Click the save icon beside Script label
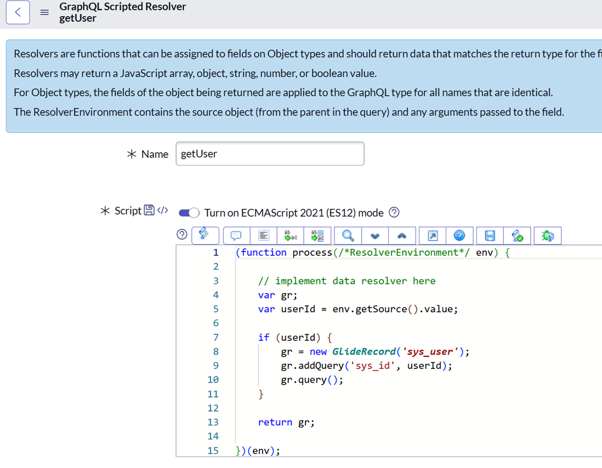602x468 pixels. point(149,210)
